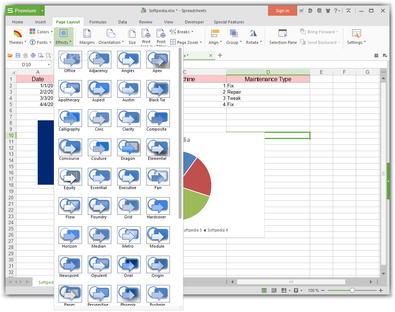Open file with folder toolbar icon

point(10,56)
